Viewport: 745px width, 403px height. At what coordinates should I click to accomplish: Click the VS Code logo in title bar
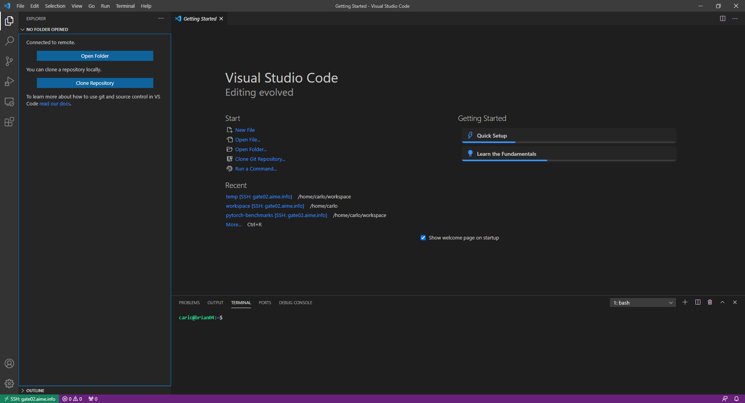tap(7, 6)
